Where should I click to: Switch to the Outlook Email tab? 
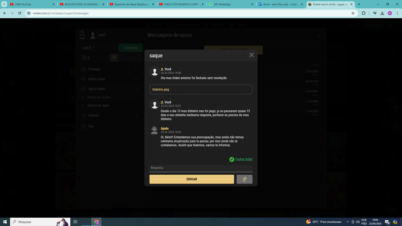click(280, 4)
